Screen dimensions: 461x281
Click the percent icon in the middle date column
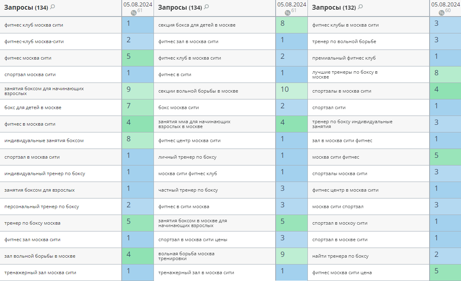(288, 12)
